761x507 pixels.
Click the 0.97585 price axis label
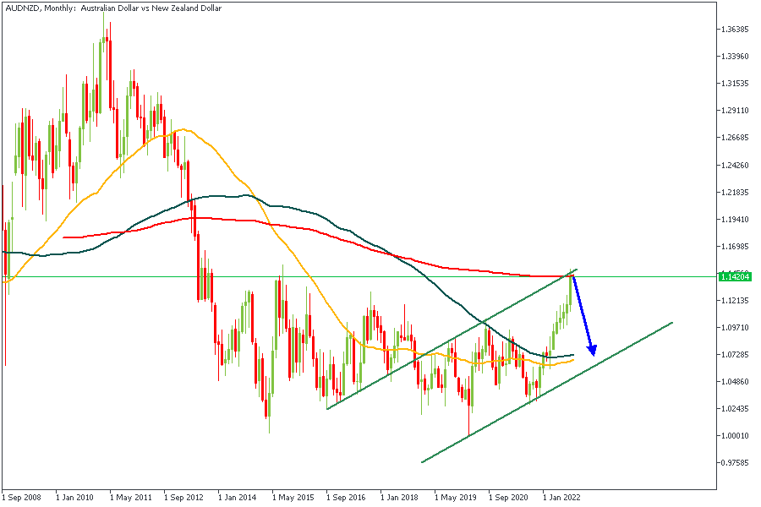[734, 463]
